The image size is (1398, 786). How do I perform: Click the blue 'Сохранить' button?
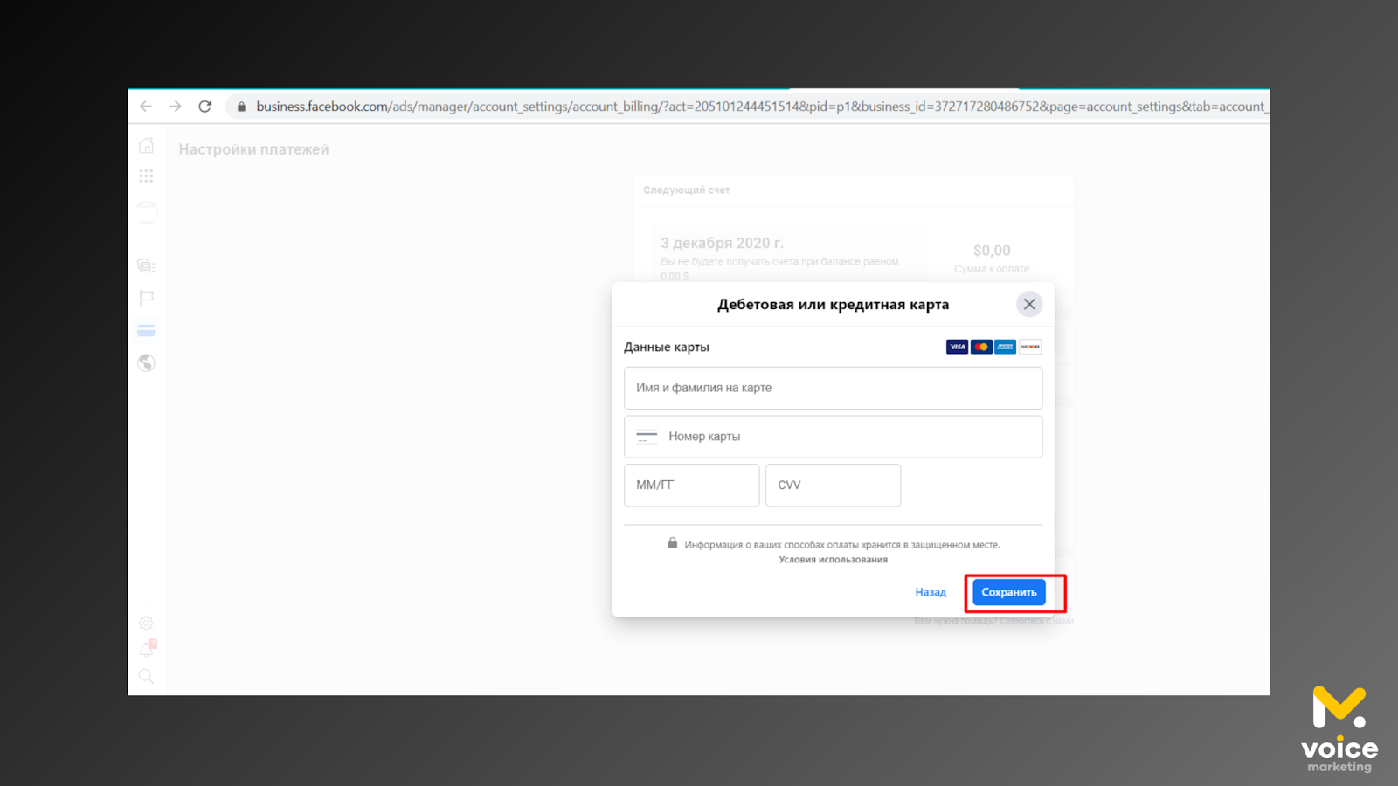[x=1009, y=592]
